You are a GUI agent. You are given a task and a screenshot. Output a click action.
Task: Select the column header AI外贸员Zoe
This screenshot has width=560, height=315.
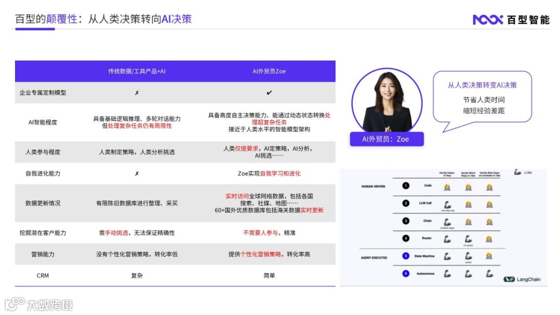(x=269, y=71)
